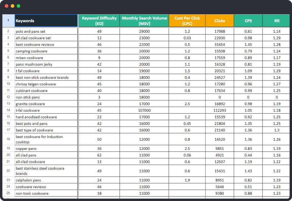Select KD value 62 for all clad pans

(99, 155)
